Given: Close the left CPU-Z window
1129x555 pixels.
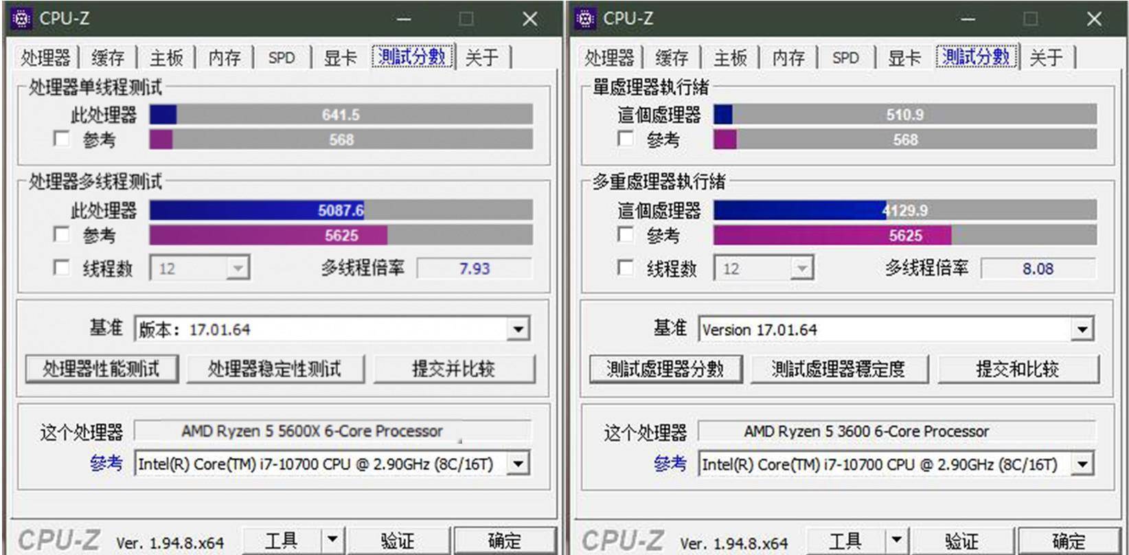Looking at the screenshot, I should click(530, 19).
